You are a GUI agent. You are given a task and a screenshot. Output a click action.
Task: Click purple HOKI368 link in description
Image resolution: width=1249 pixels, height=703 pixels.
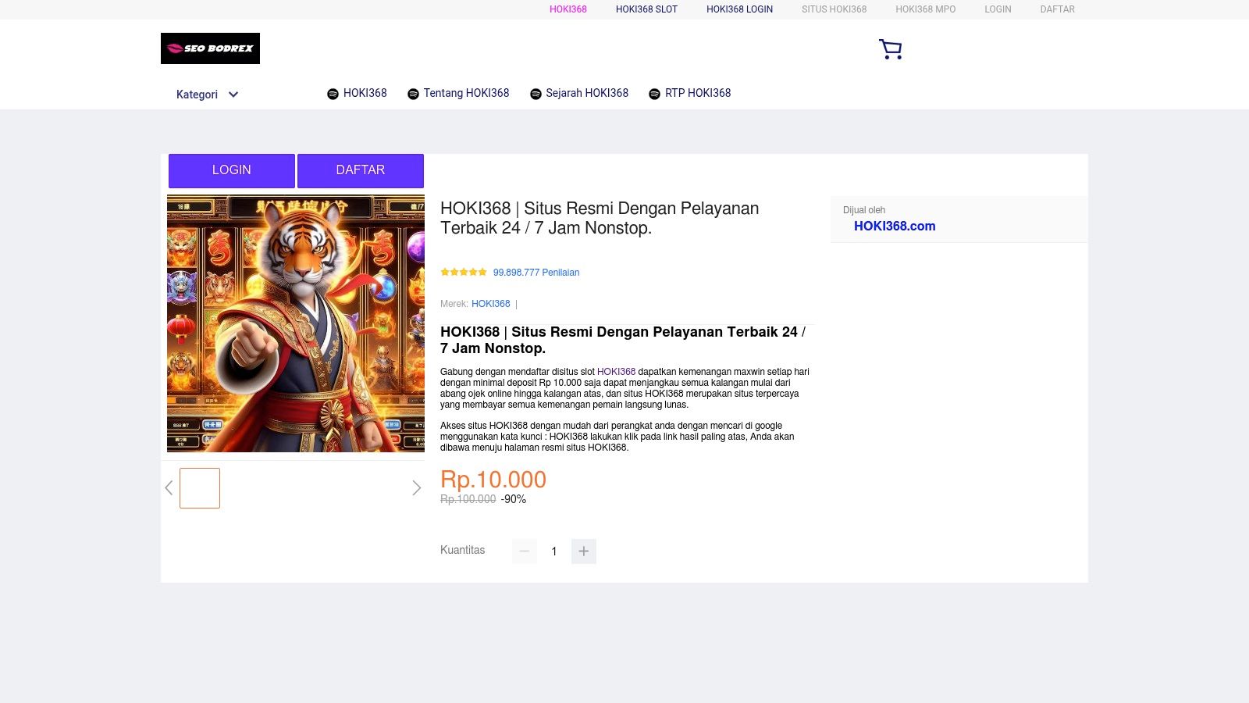click(616, 372)
